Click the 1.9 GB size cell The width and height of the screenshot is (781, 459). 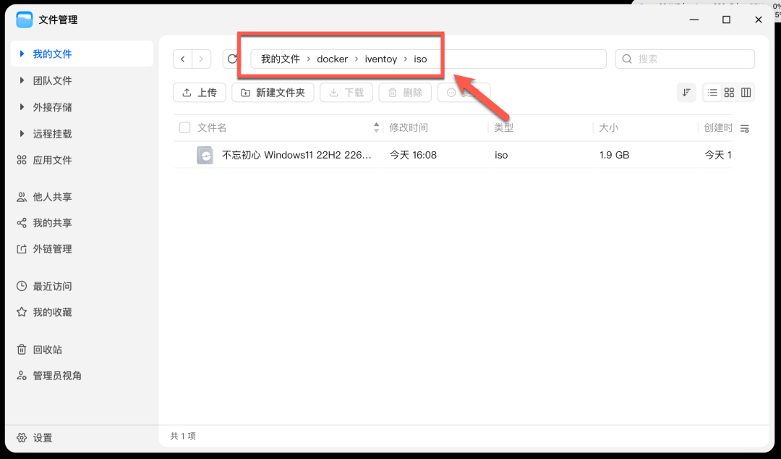pyautogui.click(x=614, y=155)
